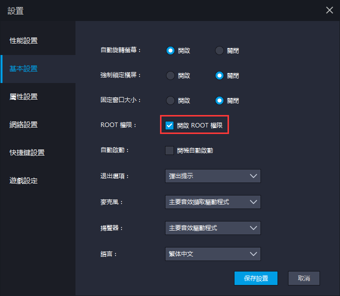340x296 pixels.
Task: Choose 關閉 for 固定窗口大小
Action: click(x=219, y=100)
